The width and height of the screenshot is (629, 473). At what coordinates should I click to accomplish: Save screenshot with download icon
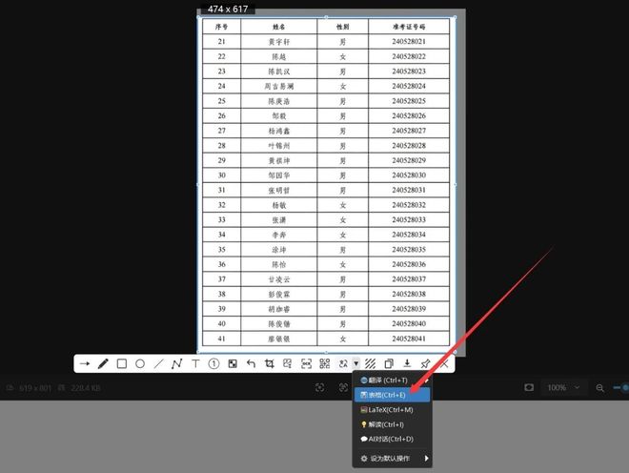coord(407,363)
